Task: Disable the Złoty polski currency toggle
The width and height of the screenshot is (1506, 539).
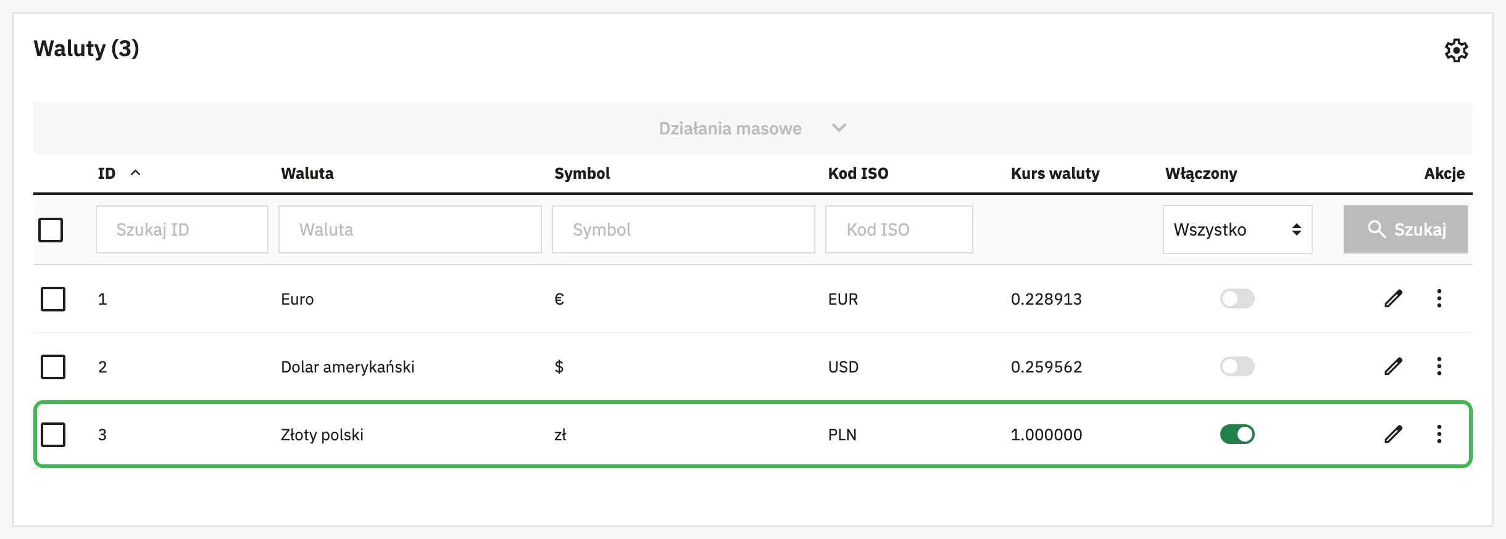Action: [1237, 434]
